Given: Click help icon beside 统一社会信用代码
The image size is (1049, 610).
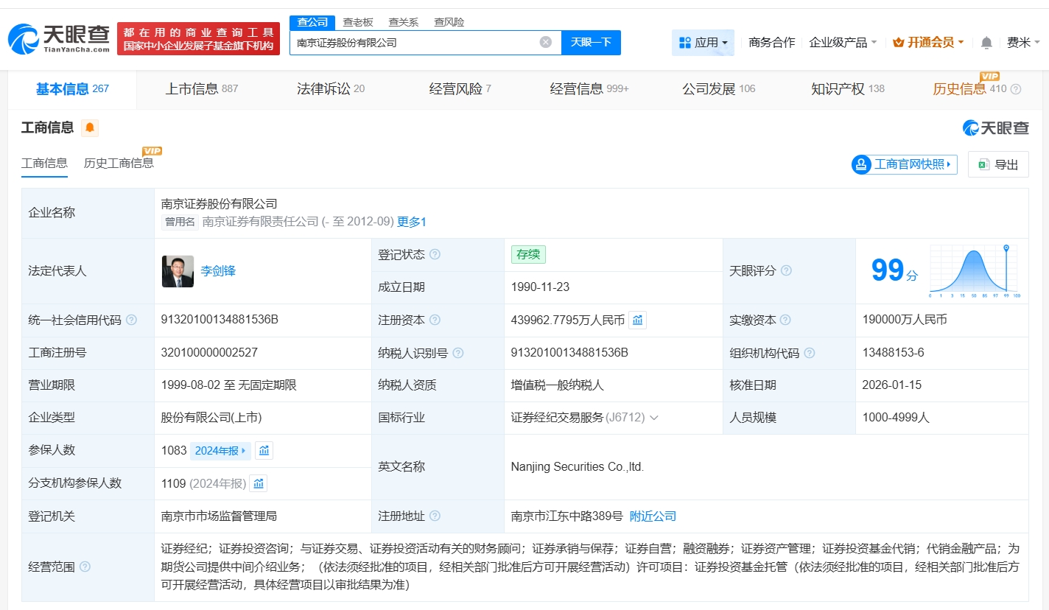Looking at the screenshot, I should [131, 320].
